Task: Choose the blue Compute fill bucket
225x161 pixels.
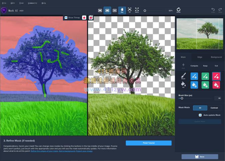Action: [x=194, y=85]
